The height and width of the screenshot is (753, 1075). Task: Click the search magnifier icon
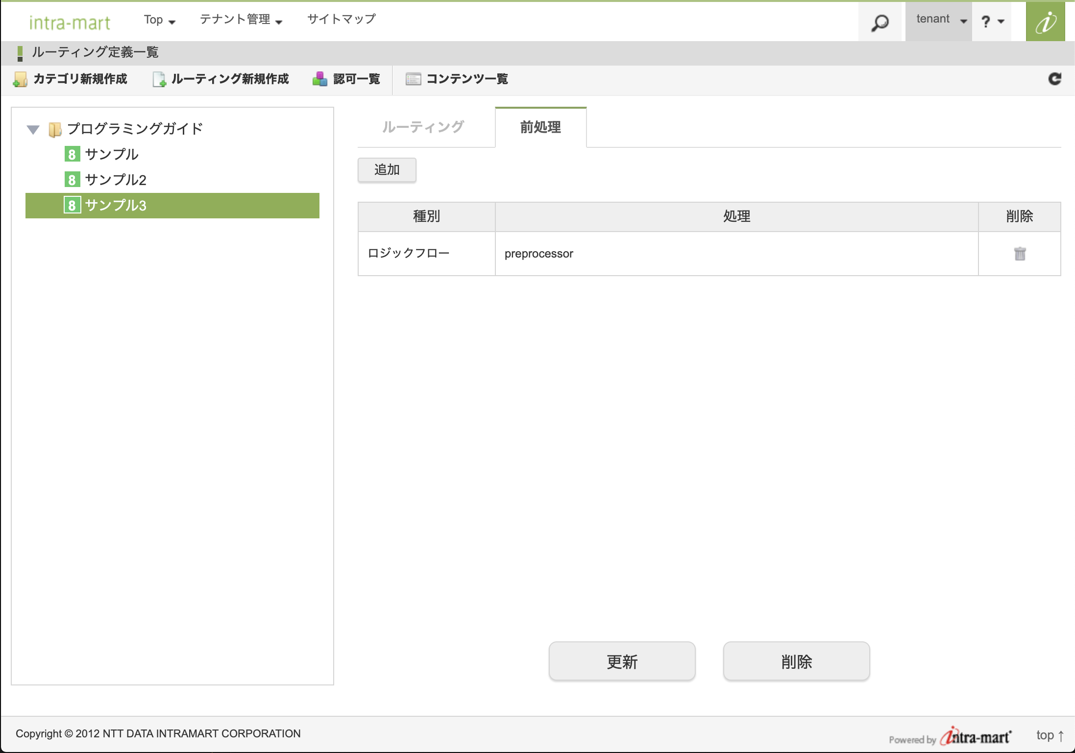880,23
